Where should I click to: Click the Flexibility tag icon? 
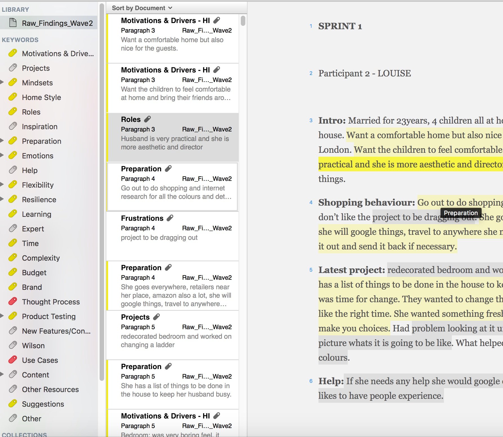tap(13, 185)
